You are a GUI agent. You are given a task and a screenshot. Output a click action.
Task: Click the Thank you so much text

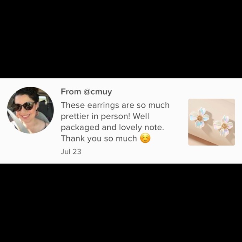[x=99, y=139]
